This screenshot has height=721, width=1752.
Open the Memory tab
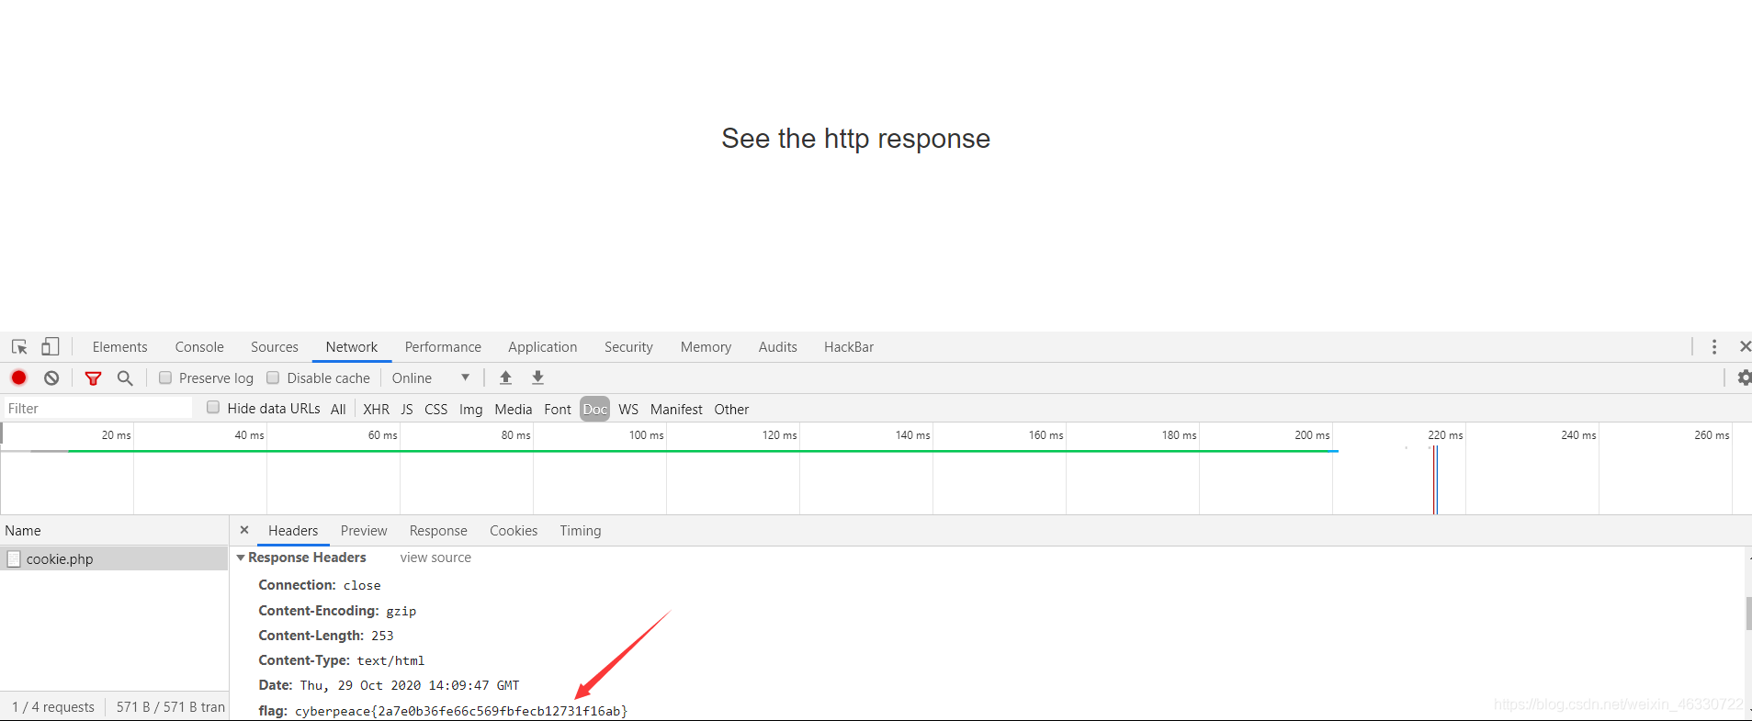point(706,347)
